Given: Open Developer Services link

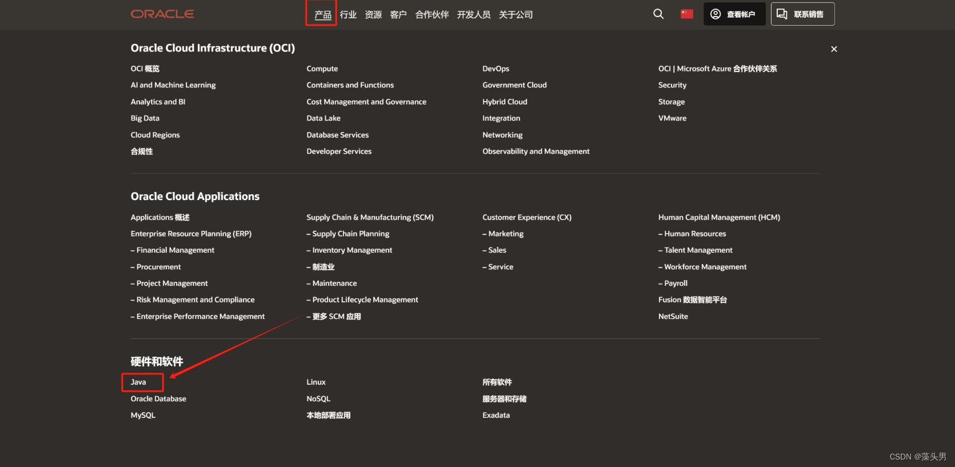Looking at the screenshot, I should (339, 151).
